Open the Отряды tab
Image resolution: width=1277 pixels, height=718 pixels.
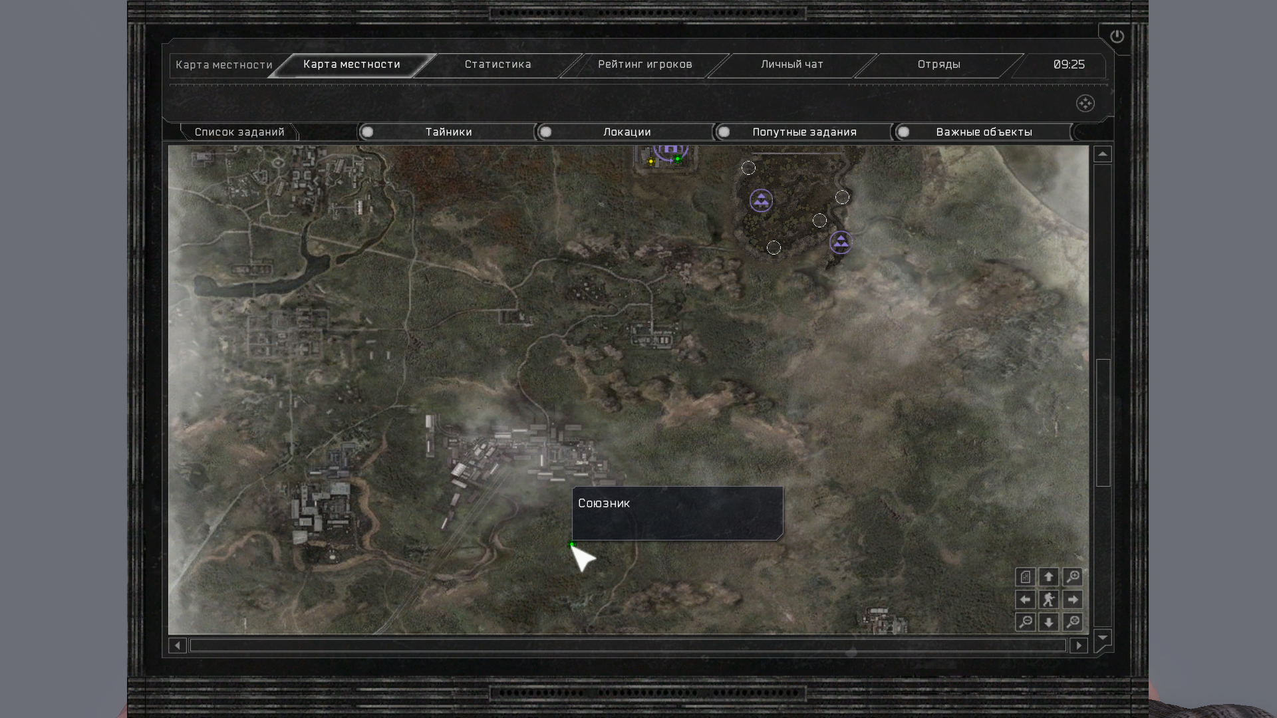pos(938,64)
